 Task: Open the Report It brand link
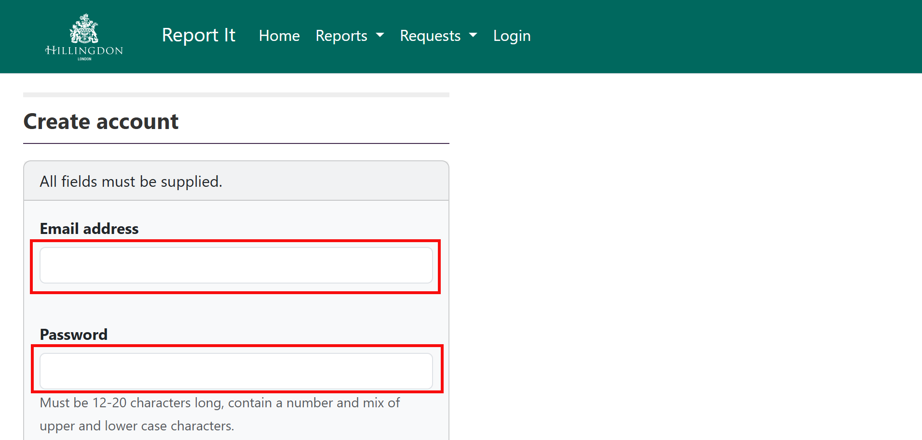tap(199, 36)
